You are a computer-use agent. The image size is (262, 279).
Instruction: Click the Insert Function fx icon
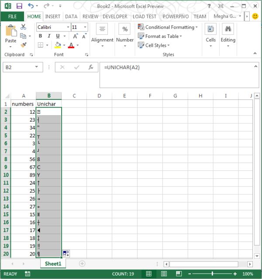91,67
